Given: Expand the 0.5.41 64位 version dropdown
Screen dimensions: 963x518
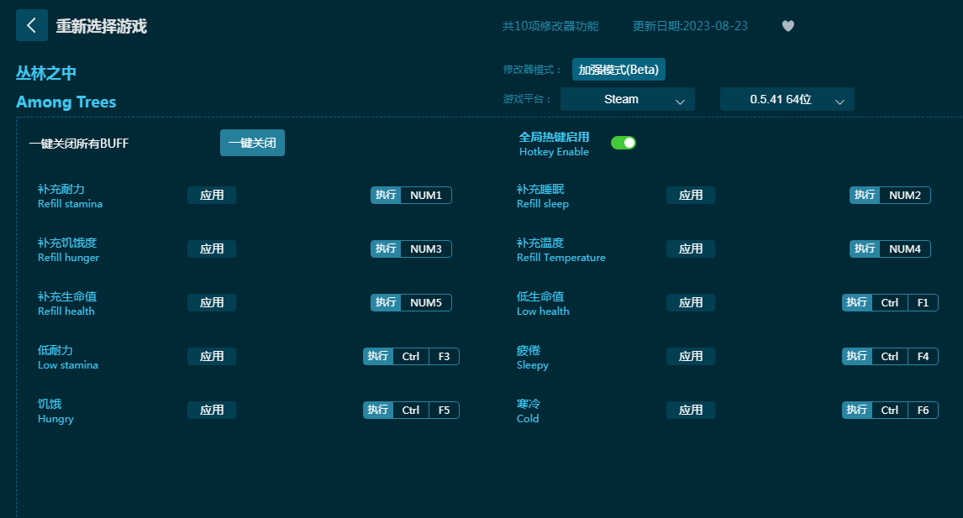Looking at the screenshot, I should coord(787,99).
